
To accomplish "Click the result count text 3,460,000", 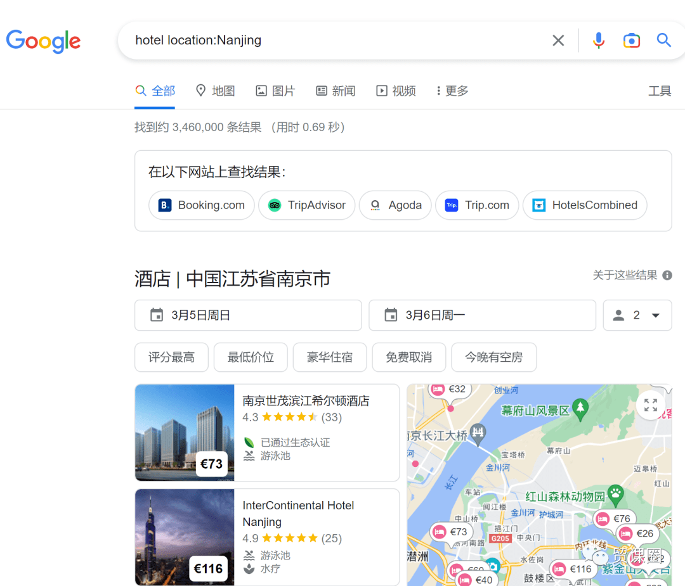I will (199, 127).
